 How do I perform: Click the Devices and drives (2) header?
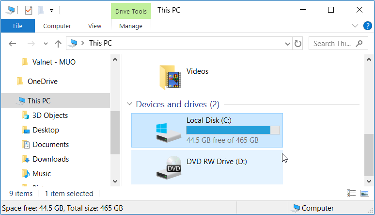point(177,104)
